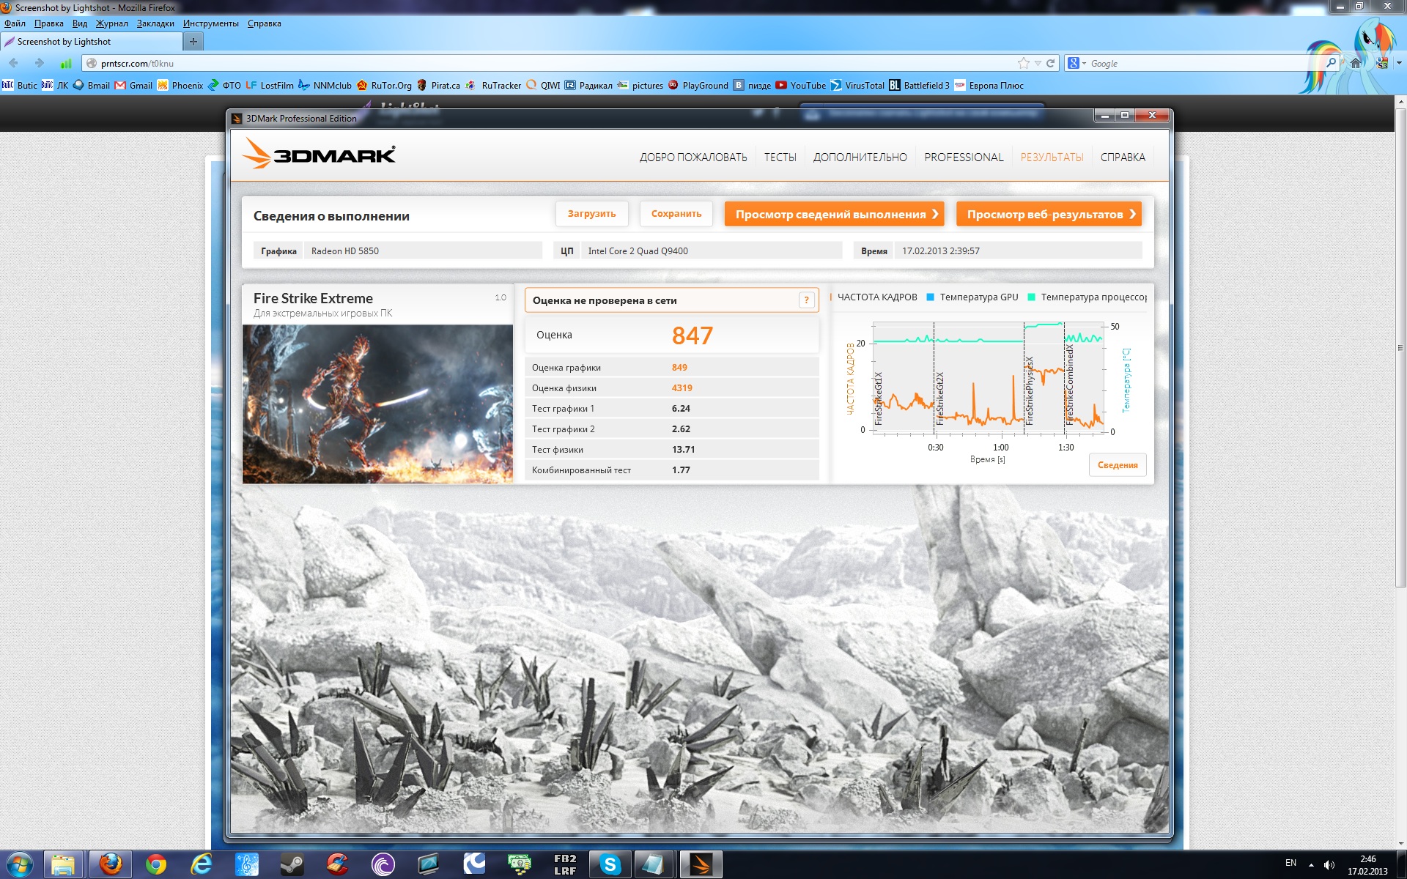
Task: Open ДОБРО ПОЖАЛОВАТЬ tab
Action: pyautogui.click(x=693, y=157)
